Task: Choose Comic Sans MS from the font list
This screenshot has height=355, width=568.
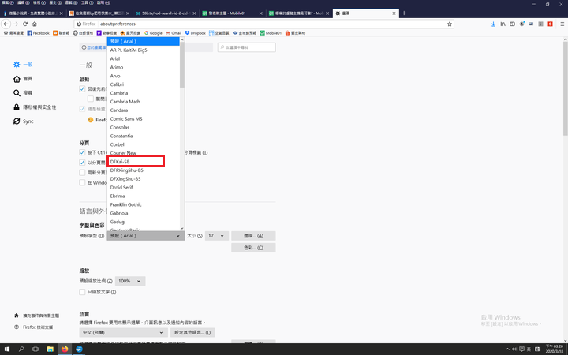Action: click(x=144, y=119)
